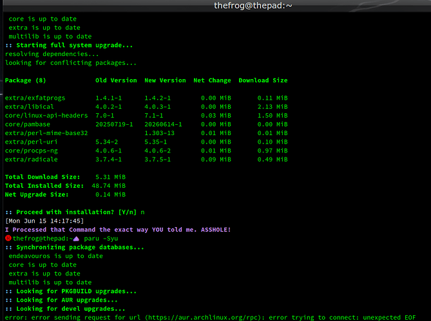Click old version 5.34-2 of perl-uri
The height and width of the screenshot is (321, 431).
click(x=107, y=142)
